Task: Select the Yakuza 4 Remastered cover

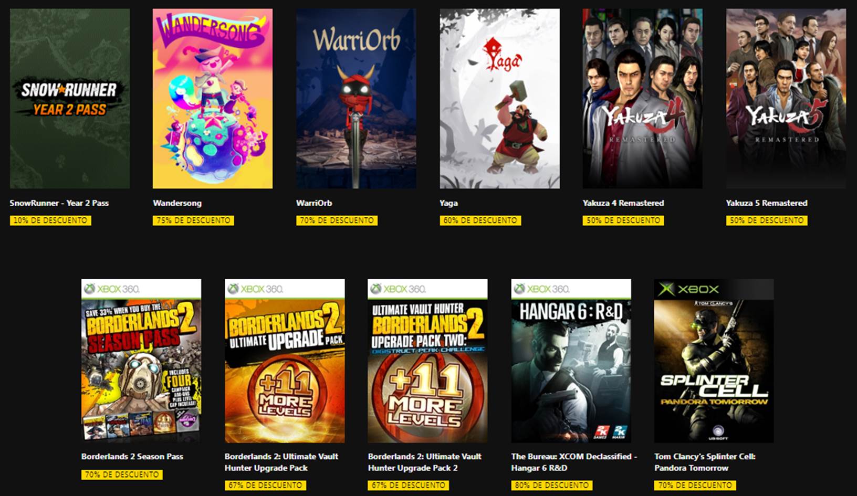Action: click(x=642, y=98)
